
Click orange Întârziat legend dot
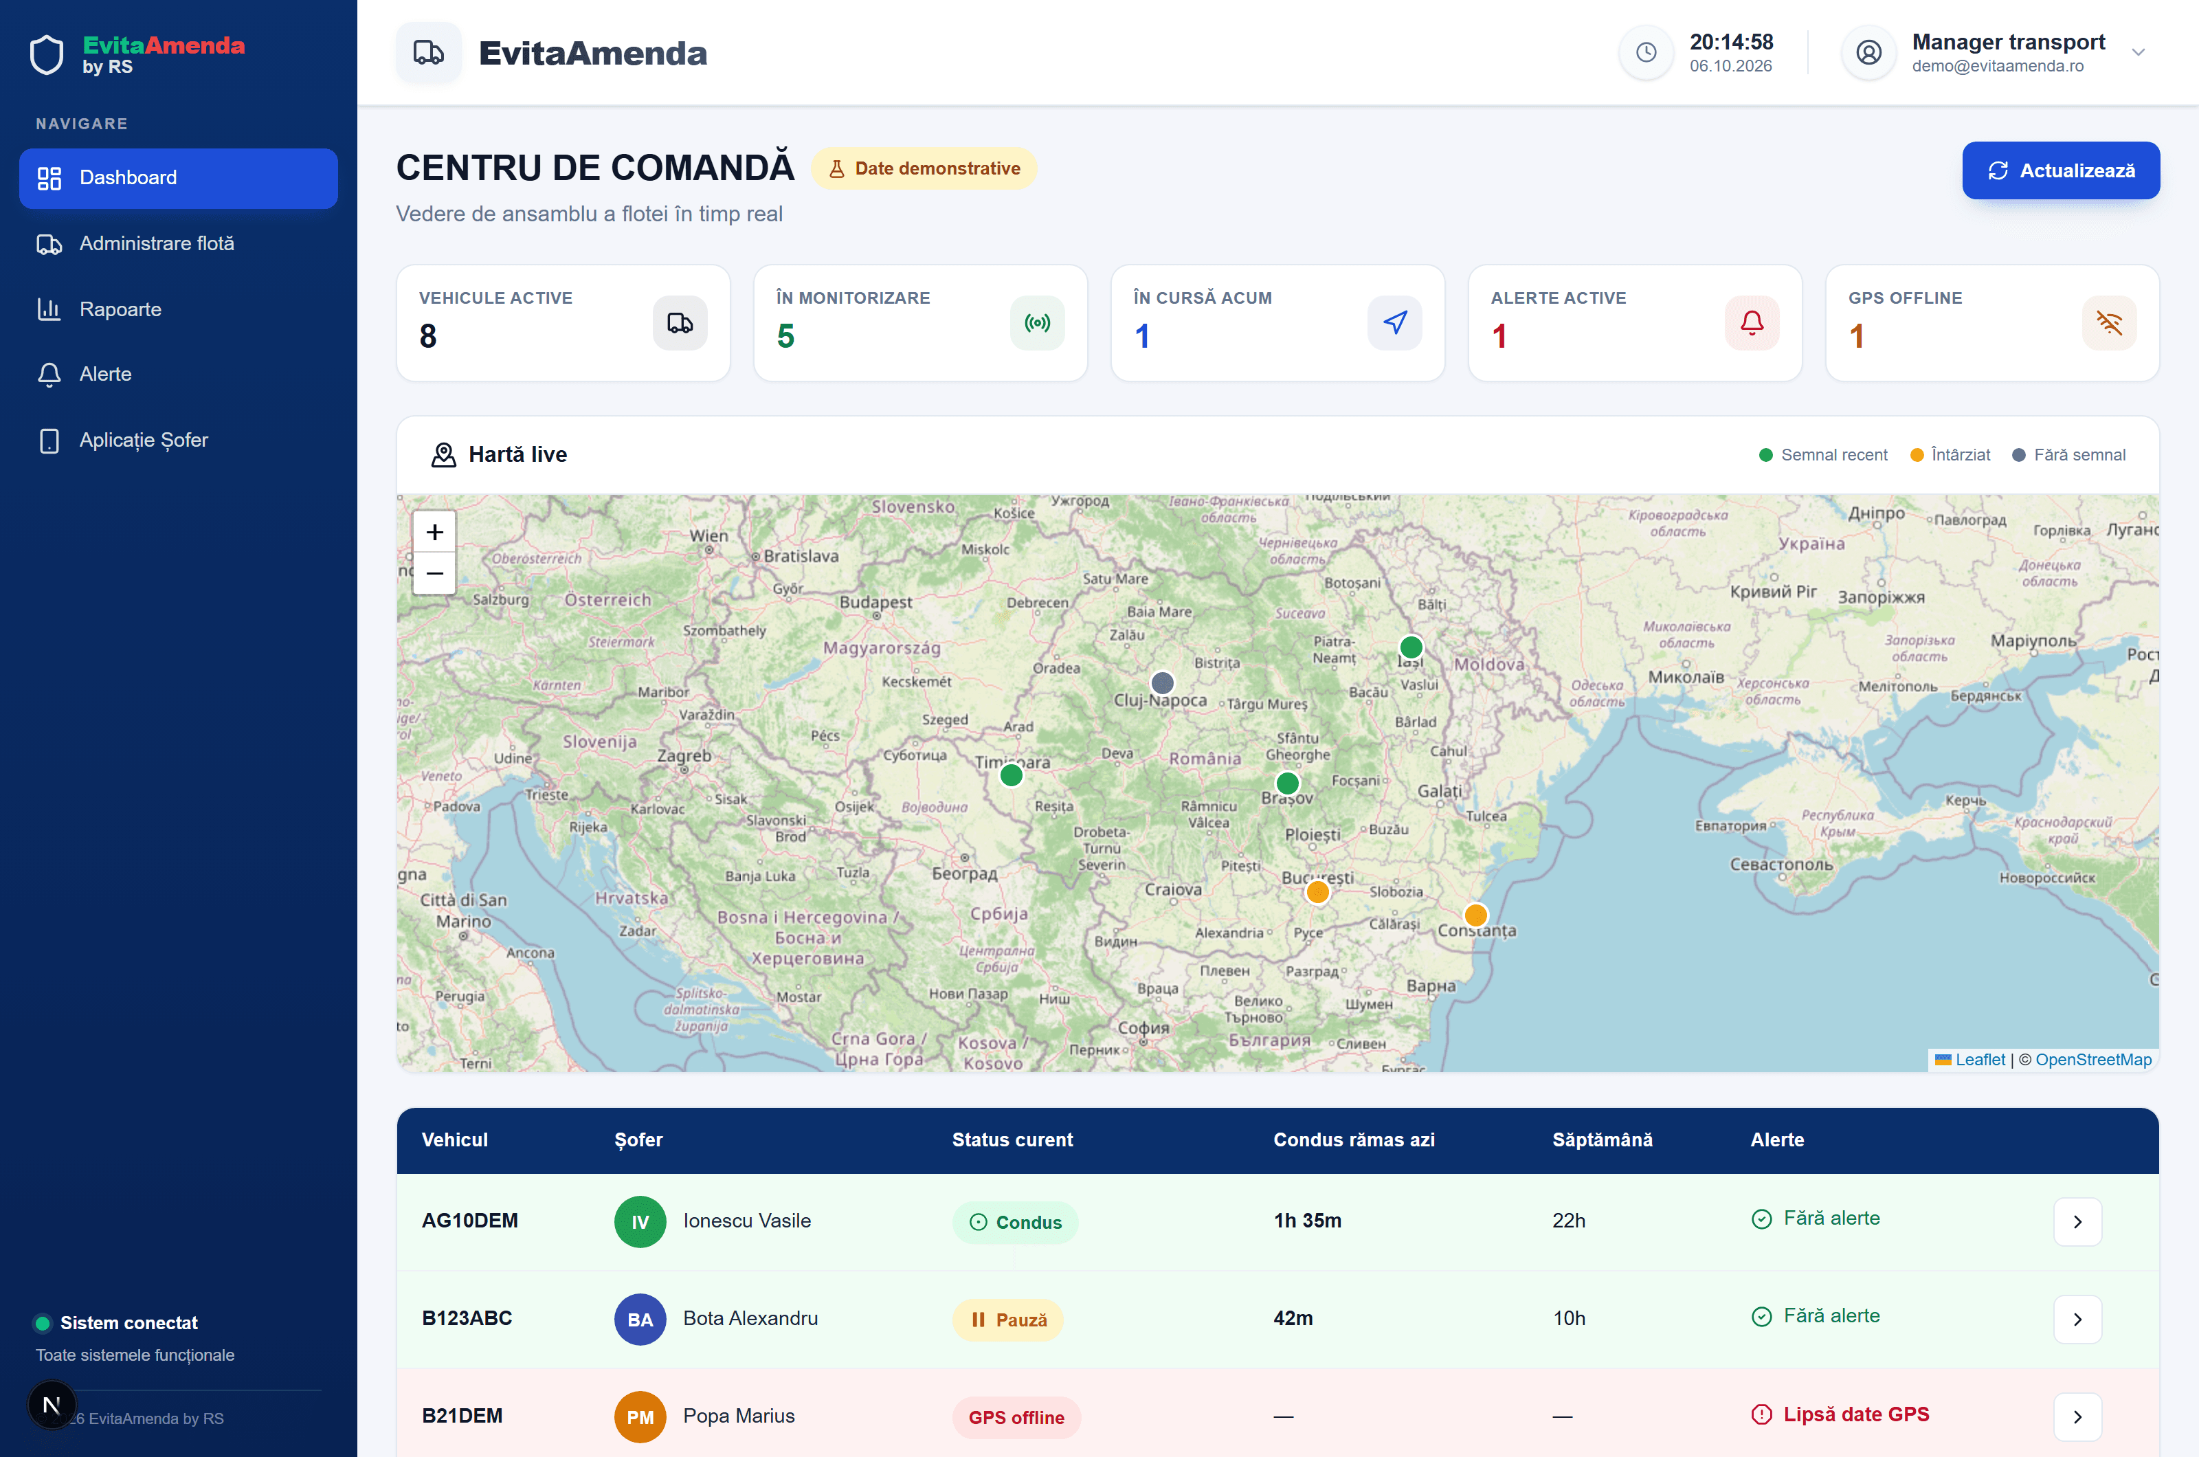point(1917,455)
